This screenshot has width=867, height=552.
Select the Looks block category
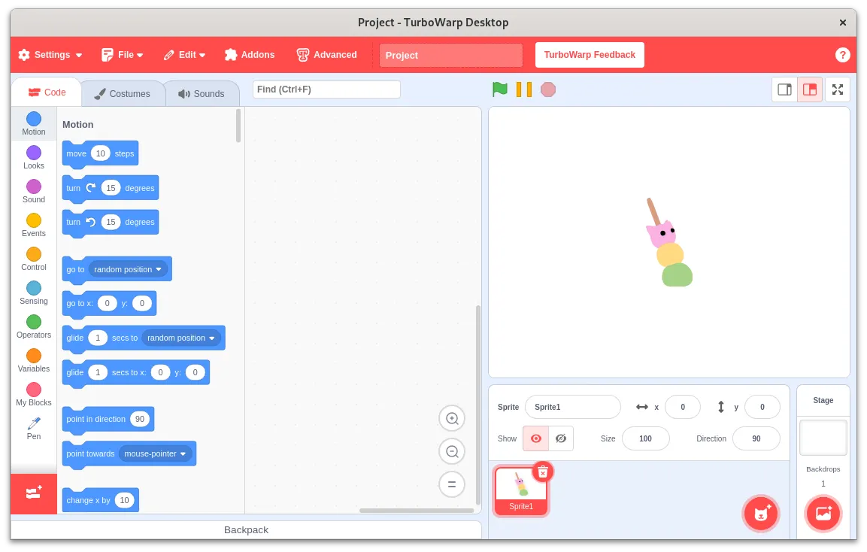pyautogui.click(x=34, y=157)
